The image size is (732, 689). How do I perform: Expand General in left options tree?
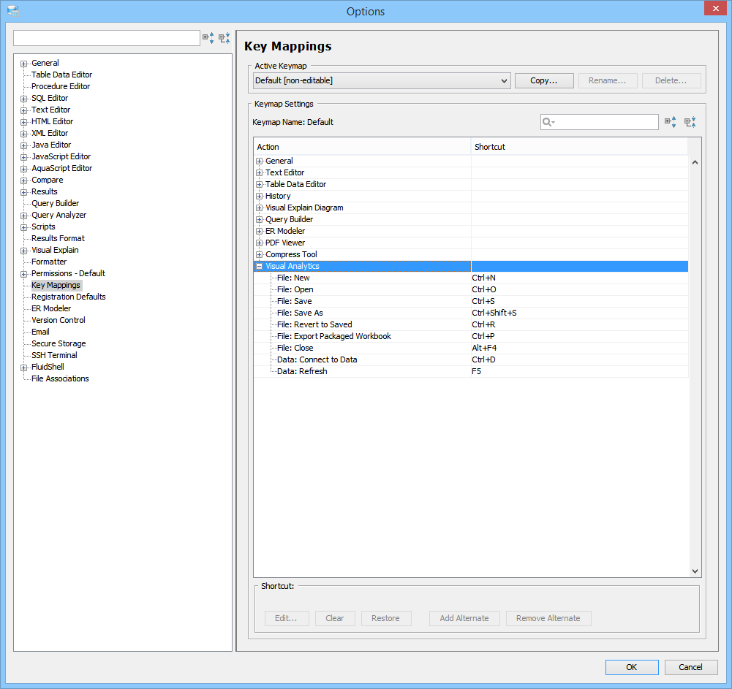(24, 64)
